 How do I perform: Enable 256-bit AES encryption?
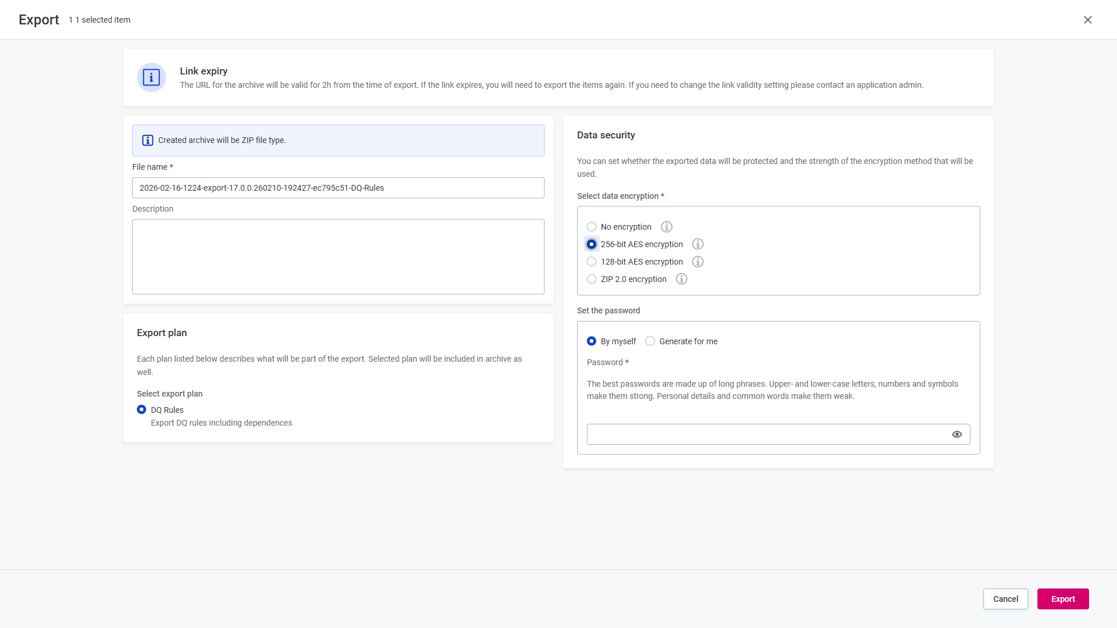tap(592, 244)
